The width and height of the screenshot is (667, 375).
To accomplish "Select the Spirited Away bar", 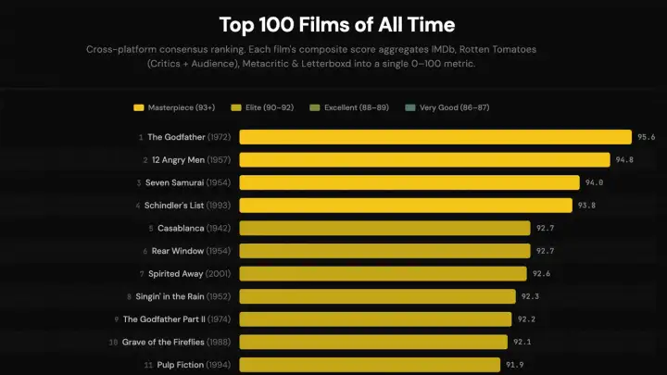I will pyautogui.click(x=384, y=273).
